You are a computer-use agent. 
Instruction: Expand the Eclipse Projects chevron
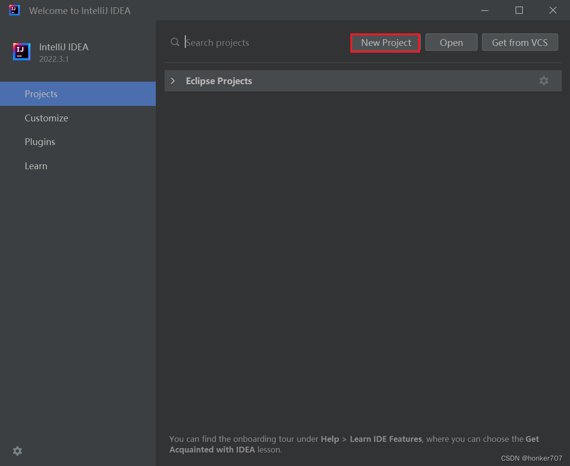(x=173, y=81)
